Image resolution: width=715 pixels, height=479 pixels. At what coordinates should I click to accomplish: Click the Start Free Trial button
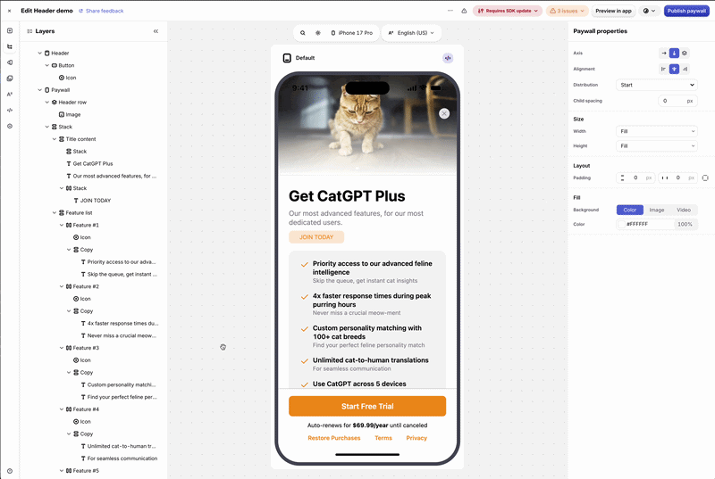coord(367,406)
